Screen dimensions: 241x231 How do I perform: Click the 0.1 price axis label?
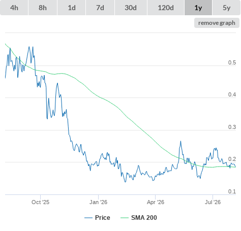pos(232,191)
